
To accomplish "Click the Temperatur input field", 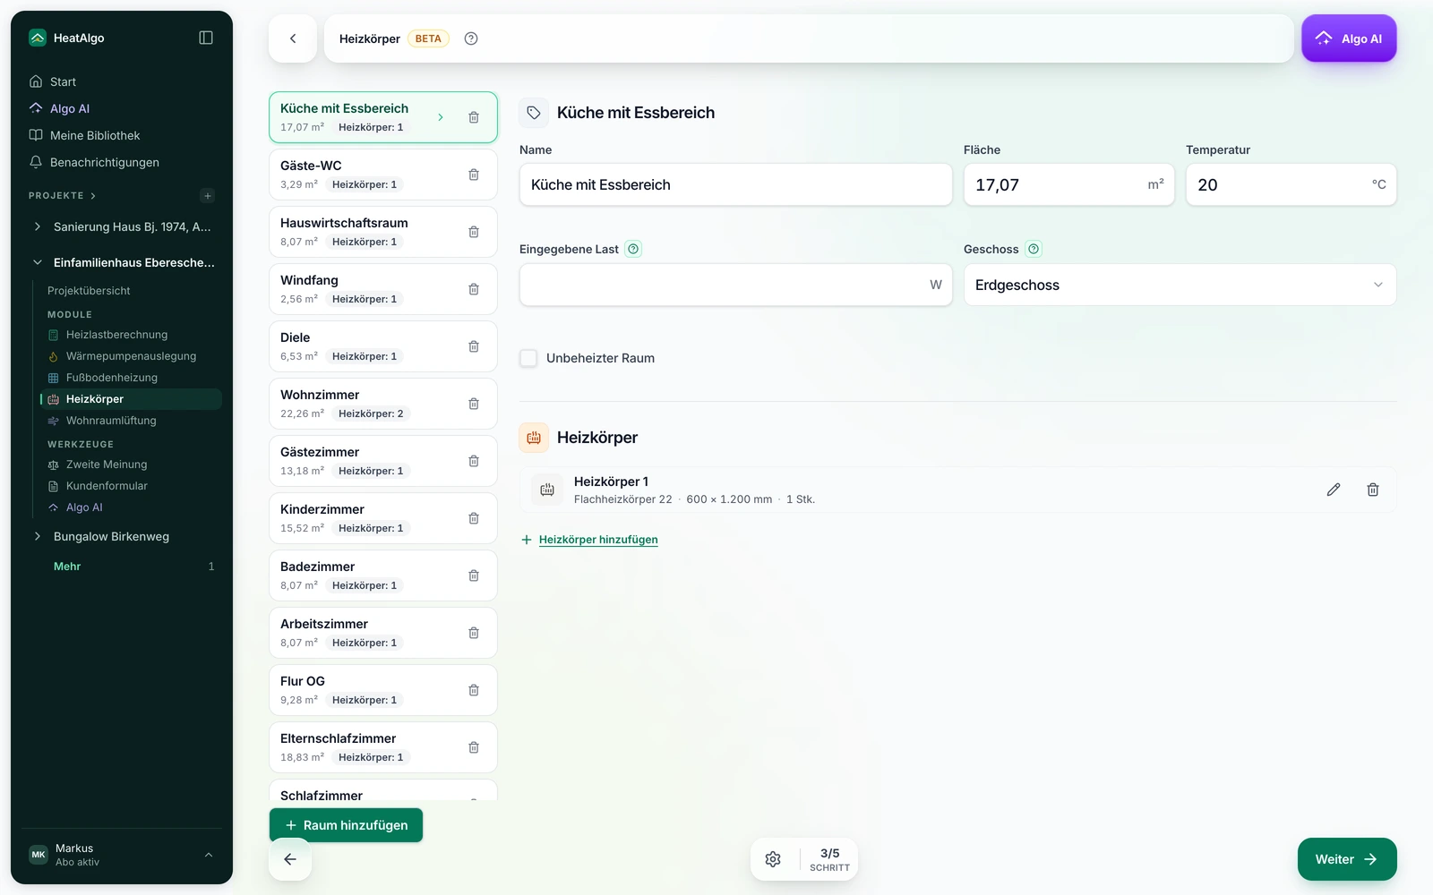I will 1291,184.
